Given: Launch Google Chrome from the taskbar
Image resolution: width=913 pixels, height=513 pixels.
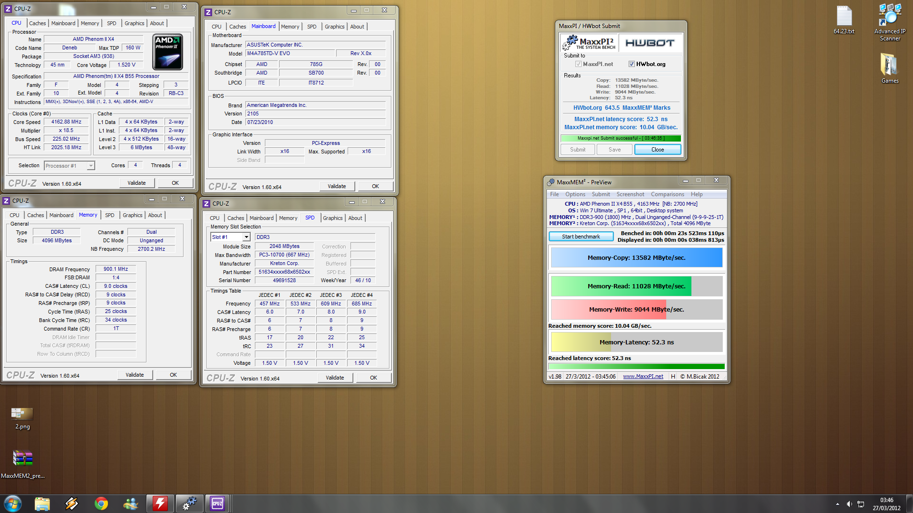Looking at the screenshot, I should [101, 503].
